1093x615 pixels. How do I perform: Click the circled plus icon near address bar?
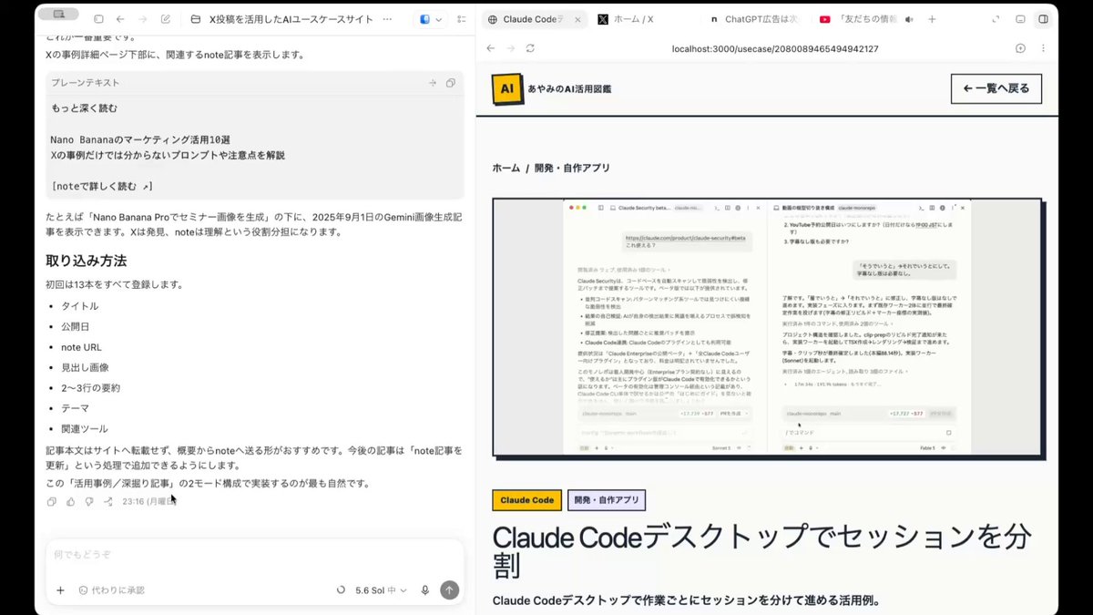click(1020, 48)
